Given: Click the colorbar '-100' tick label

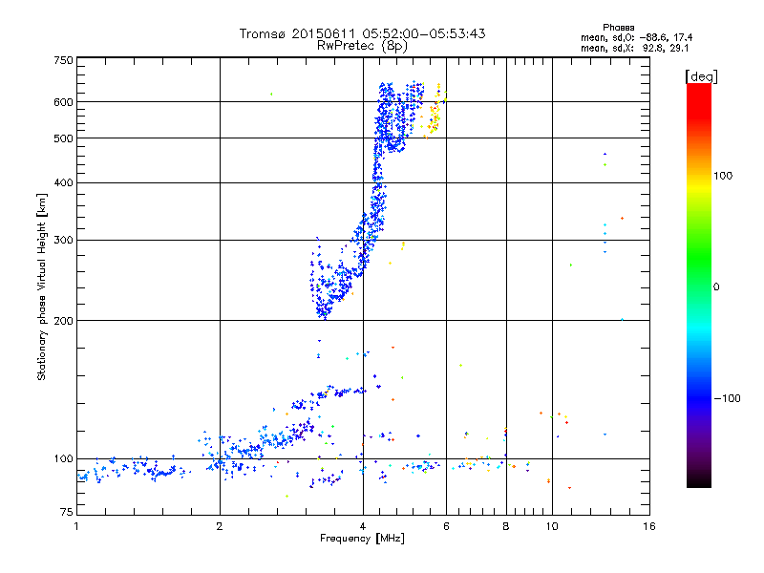Looking at the screenshot, I should coord(728,398).
